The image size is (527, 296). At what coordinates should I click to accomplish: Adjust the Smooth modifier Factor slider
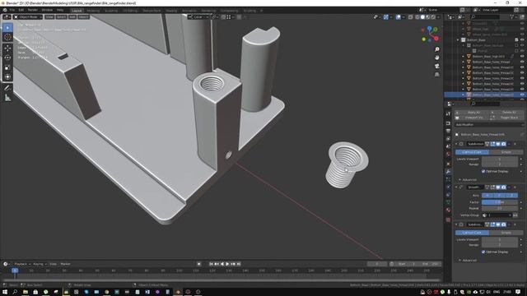500,202
